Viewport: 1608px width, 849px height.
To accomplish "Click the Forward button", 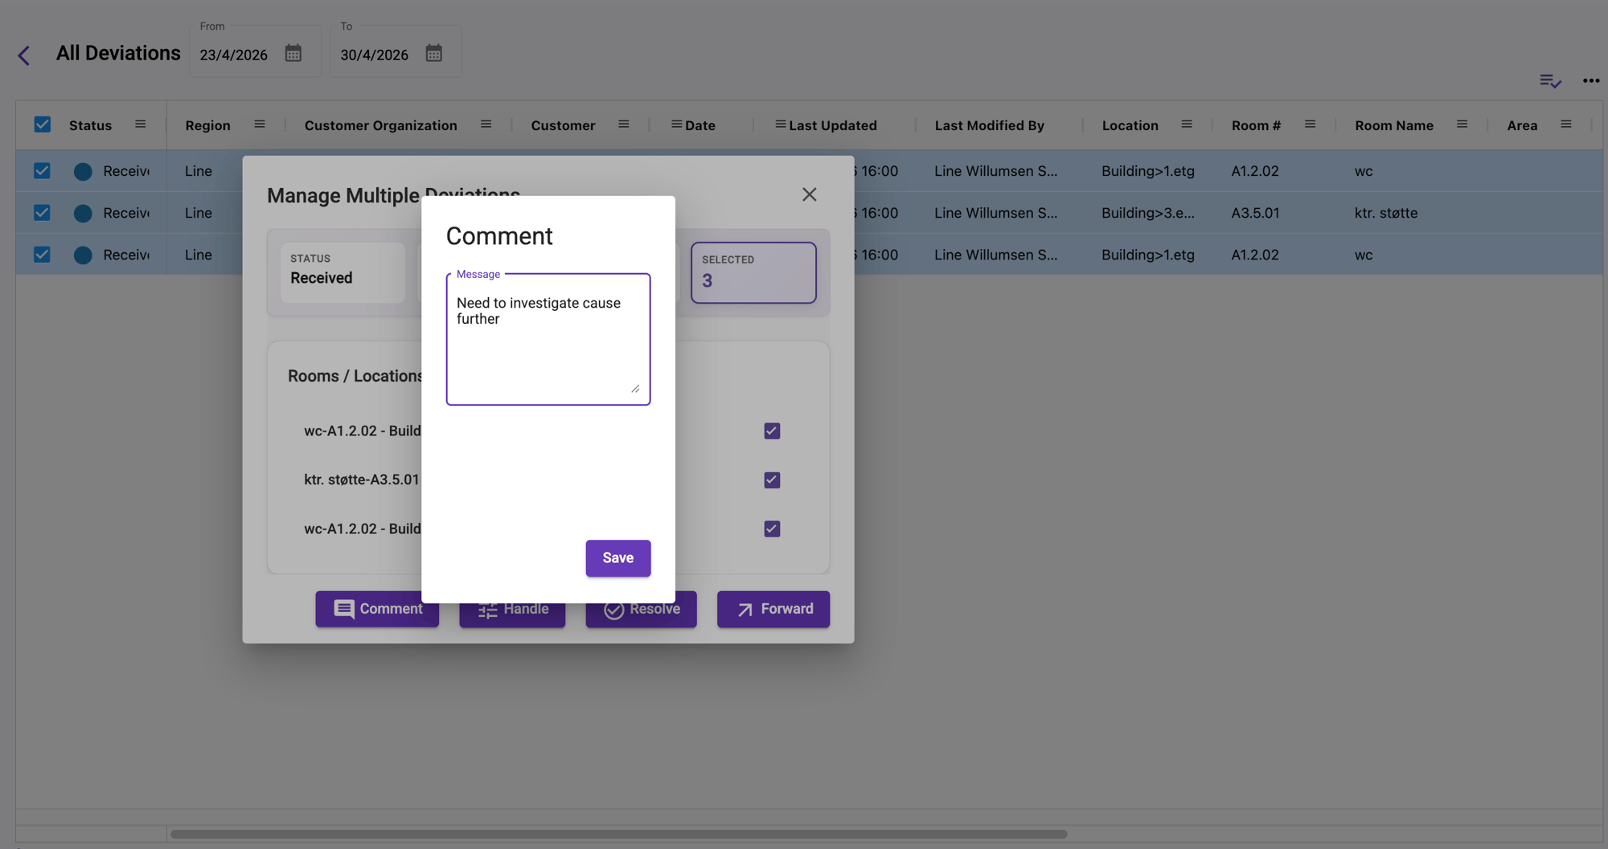I will 773,610.
